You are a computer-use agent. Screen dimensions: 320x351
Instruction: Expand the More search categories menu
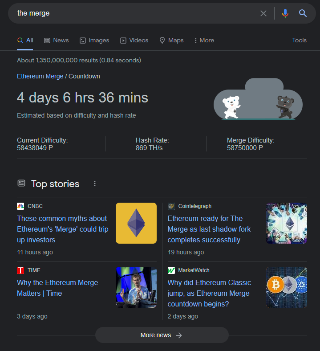(204, 41)
